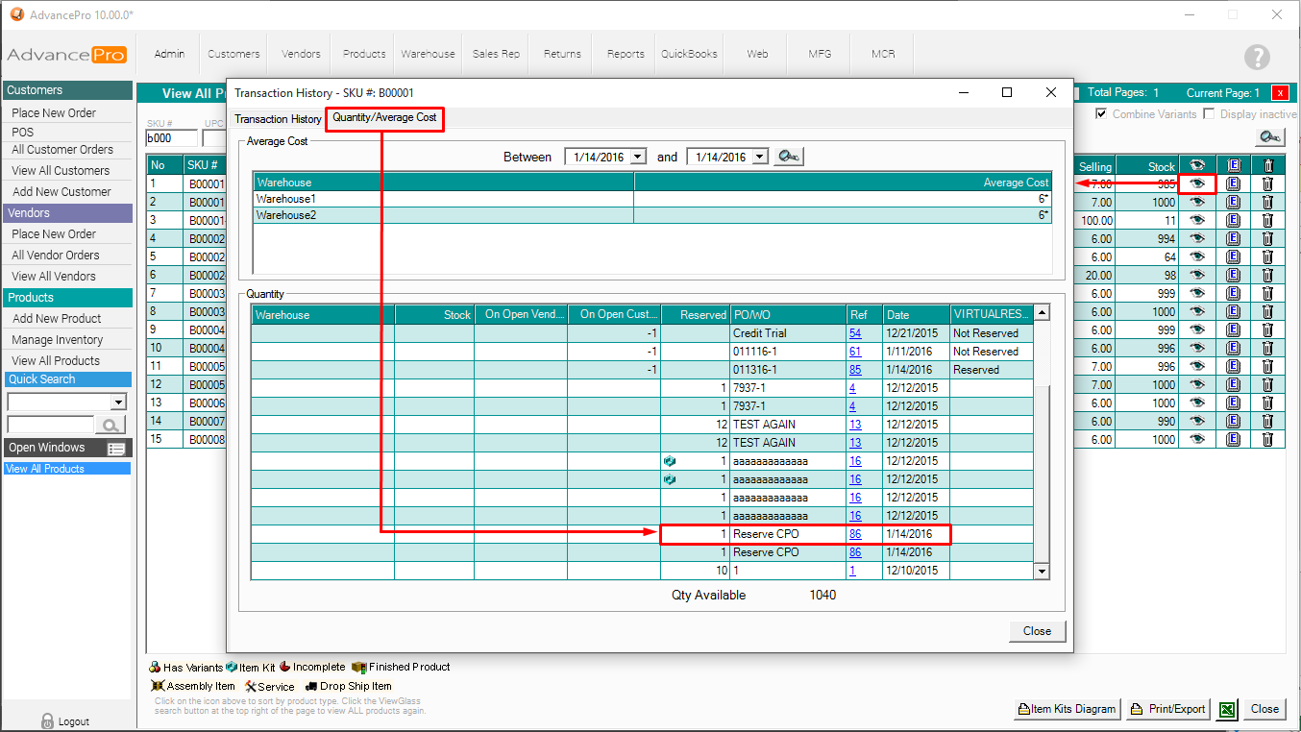Enable the Display inactive checkbox

[x=1210, y=114]
